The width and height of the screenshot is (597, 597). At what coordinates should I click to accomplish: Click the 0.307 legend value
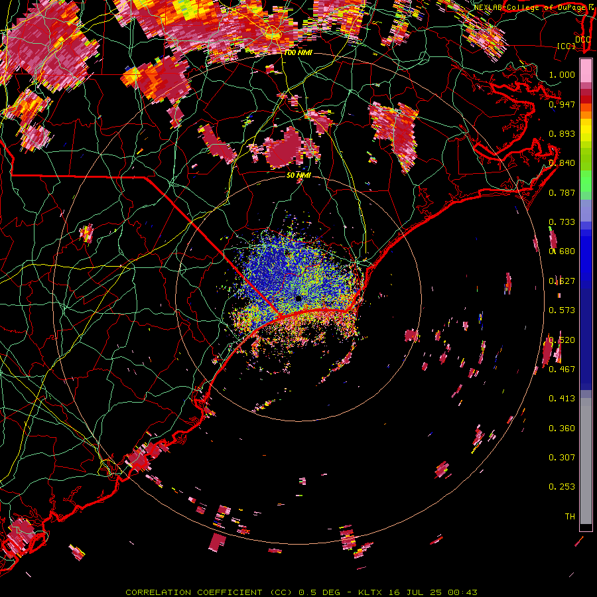(562, 458)
